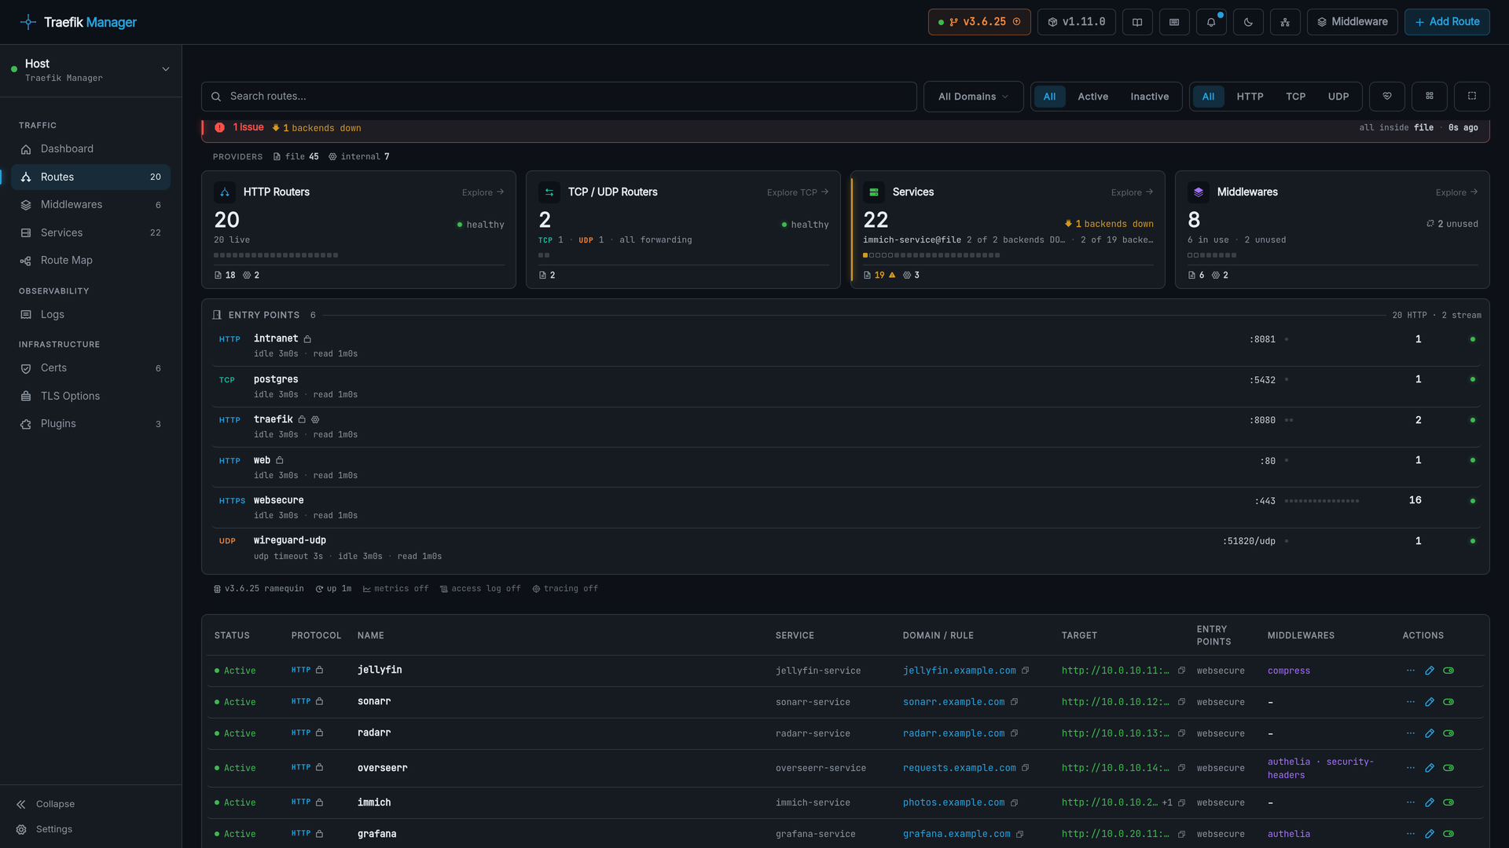Copy the requests.example.com domain
Image resolution: width=1509 pixels, height=848 pixels.
[1026, 768]
